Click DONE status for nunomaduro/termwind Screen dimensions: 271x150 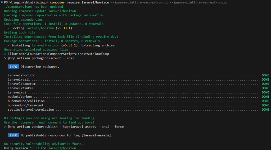tap(265, 105)
